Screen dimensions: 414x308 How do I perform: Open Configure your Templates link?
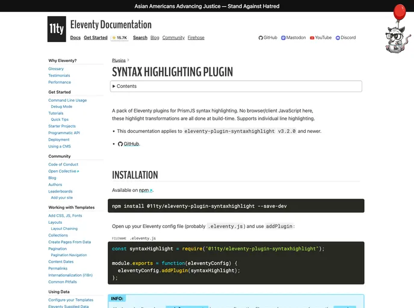click(71, 300)
